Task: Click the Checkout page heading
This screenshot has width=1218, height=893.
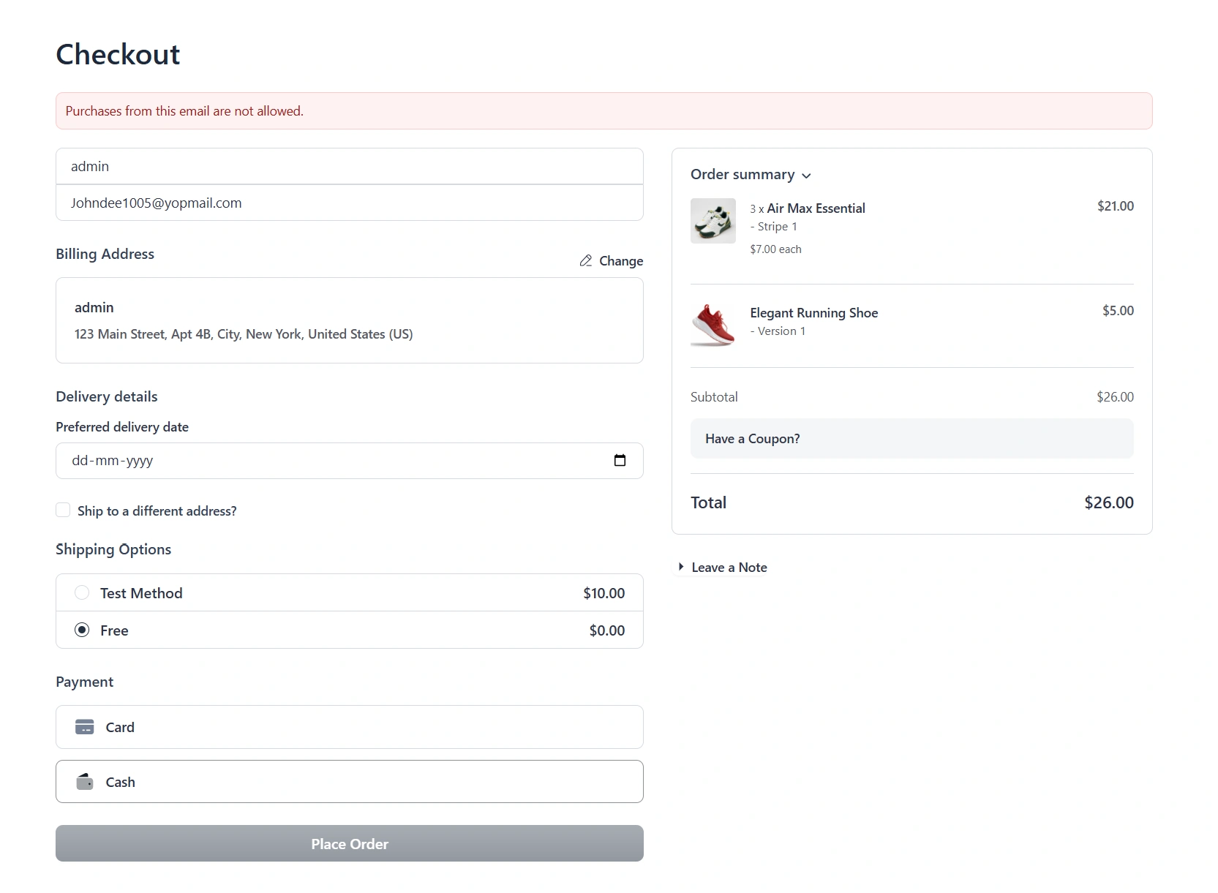Action: (118, 54)
